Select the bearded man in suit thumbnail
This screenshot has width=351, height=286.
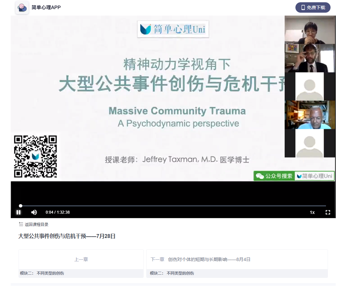pyautogui.click(x=310, y=58)
